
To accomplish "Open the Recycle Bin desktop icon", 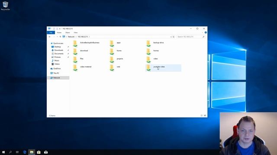I will tap(5, 6).
